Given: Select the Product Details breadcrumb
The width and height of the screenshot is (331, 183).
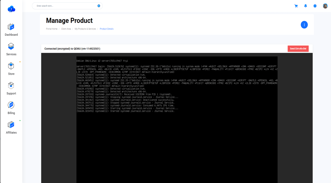Looking at the screenshot, I should pos(106,29).
